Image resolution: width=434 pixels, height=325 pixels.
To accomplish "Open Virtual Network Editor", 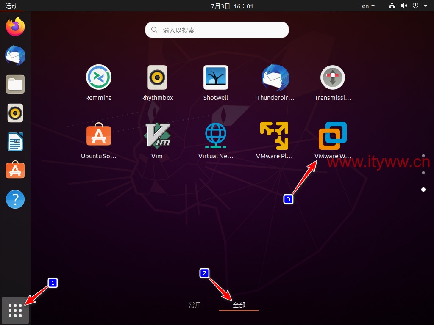I will tap(216, 140).
